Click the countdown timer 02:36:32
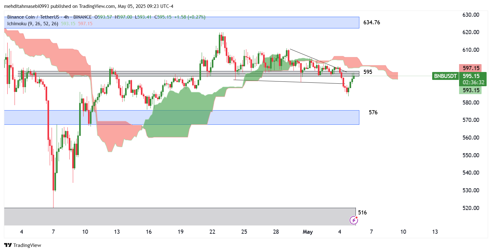This screenshot has width=492, height=252. 473,82
